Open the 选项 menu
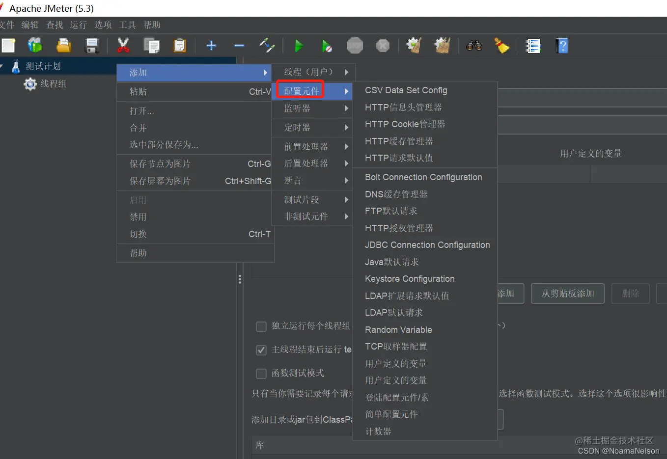 coord(103,25)
